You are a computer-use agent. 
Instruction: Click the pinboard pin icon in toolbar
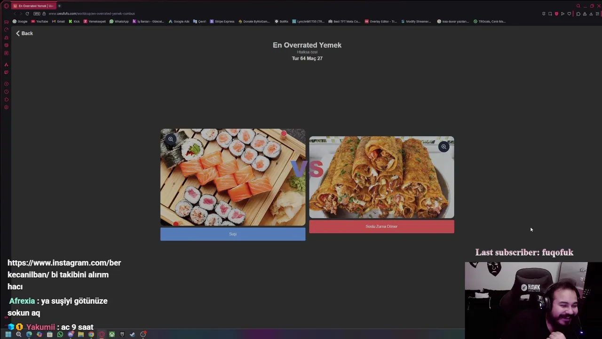click(x=544, y=14)
